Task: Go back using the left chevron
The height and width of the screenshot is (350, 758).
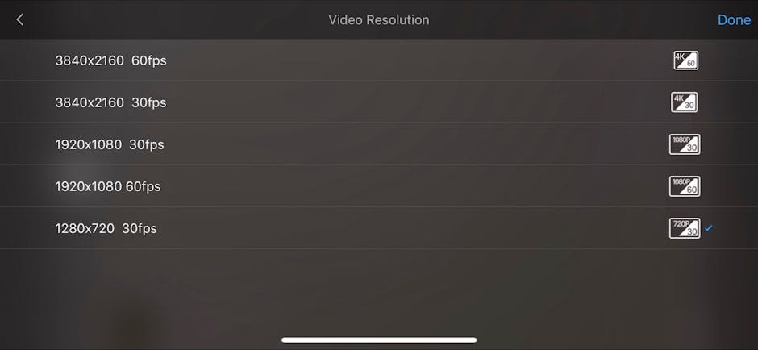Action: (20, 19)
